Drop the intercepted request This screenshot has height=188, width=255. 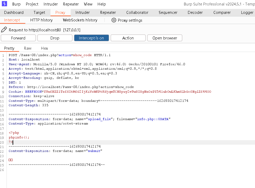pos(55,38)
